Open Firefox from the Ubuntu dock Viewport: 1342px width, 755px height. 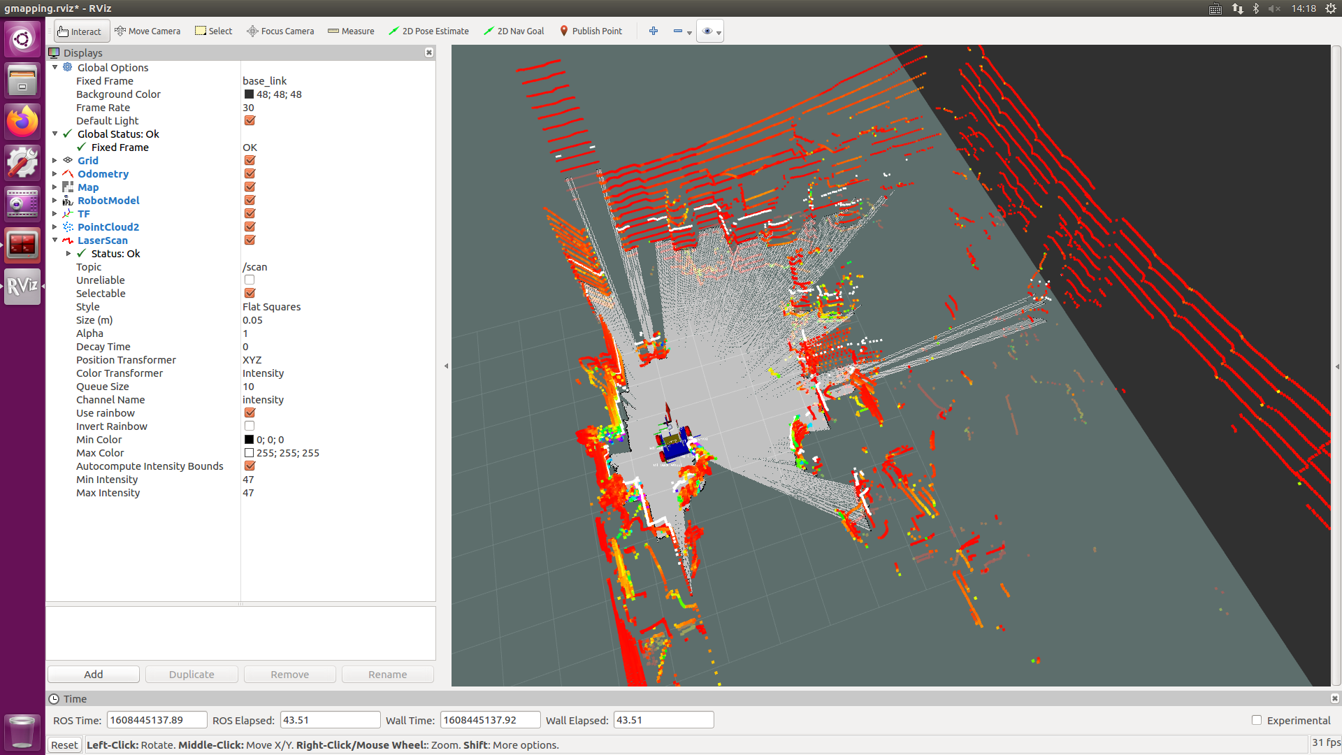22,122
